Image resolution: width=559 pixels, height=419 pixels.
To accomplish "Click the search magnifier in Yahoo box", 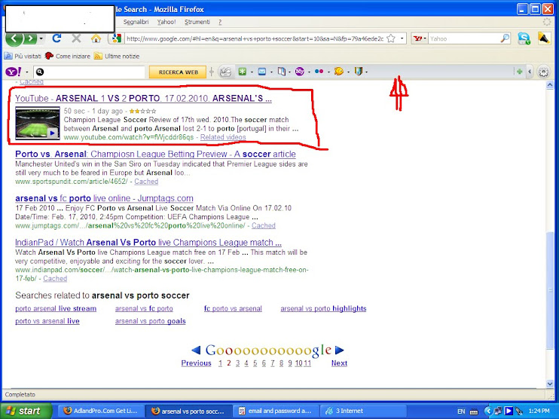I will click(505, 38).
